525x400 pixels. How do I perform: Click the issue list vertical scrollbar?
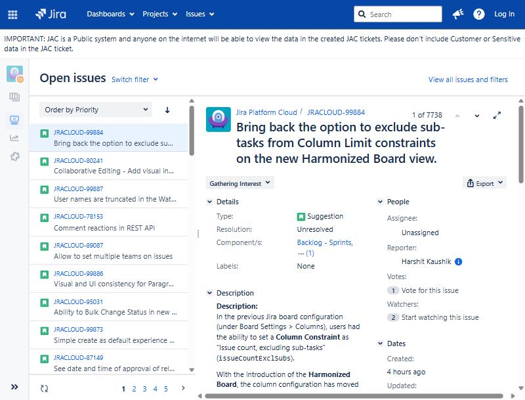click(x=192, y=131)
